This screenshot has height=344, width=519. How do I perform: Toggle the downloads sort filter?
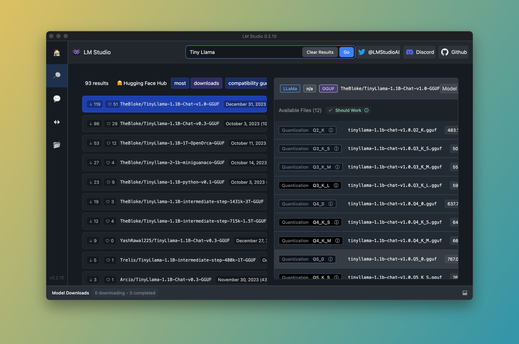tap(206, 83)
